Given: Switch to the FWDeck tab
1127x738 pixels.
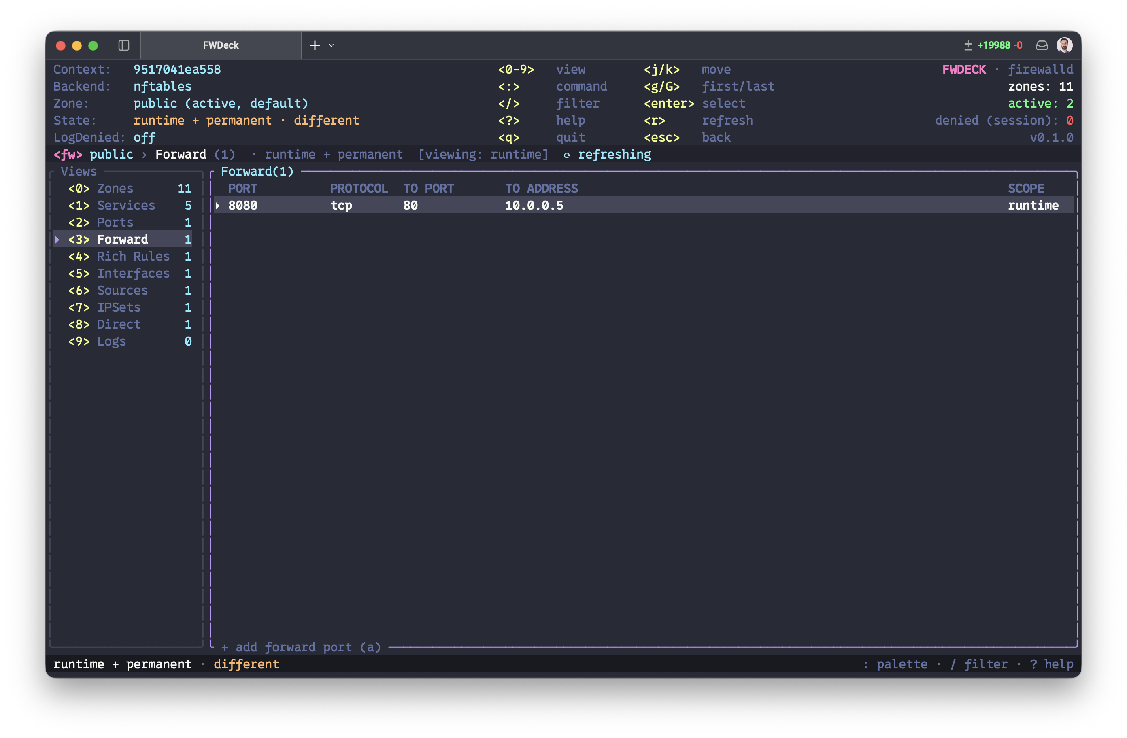Looking at the screenshot, I should 221,45.
